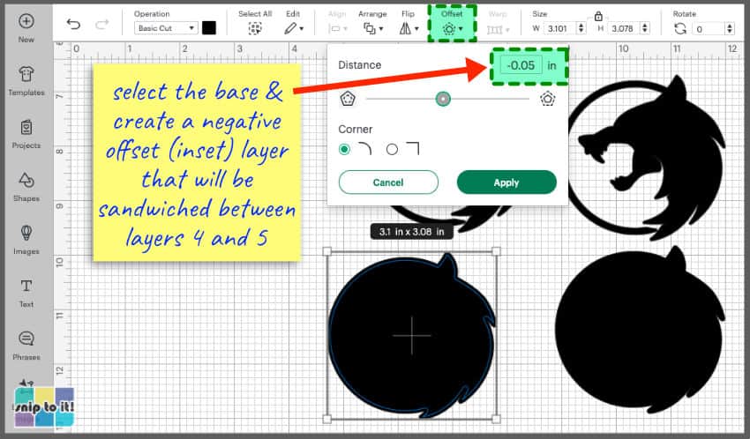Click the Cancel button

pyautogui.click(x=388, y=182)
